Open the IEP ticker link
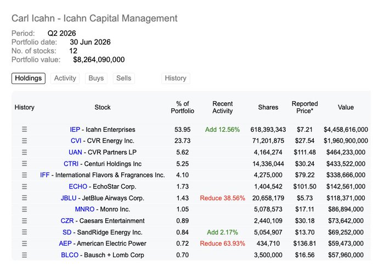This screenshot has height=266, width=373. click(75, 129)
